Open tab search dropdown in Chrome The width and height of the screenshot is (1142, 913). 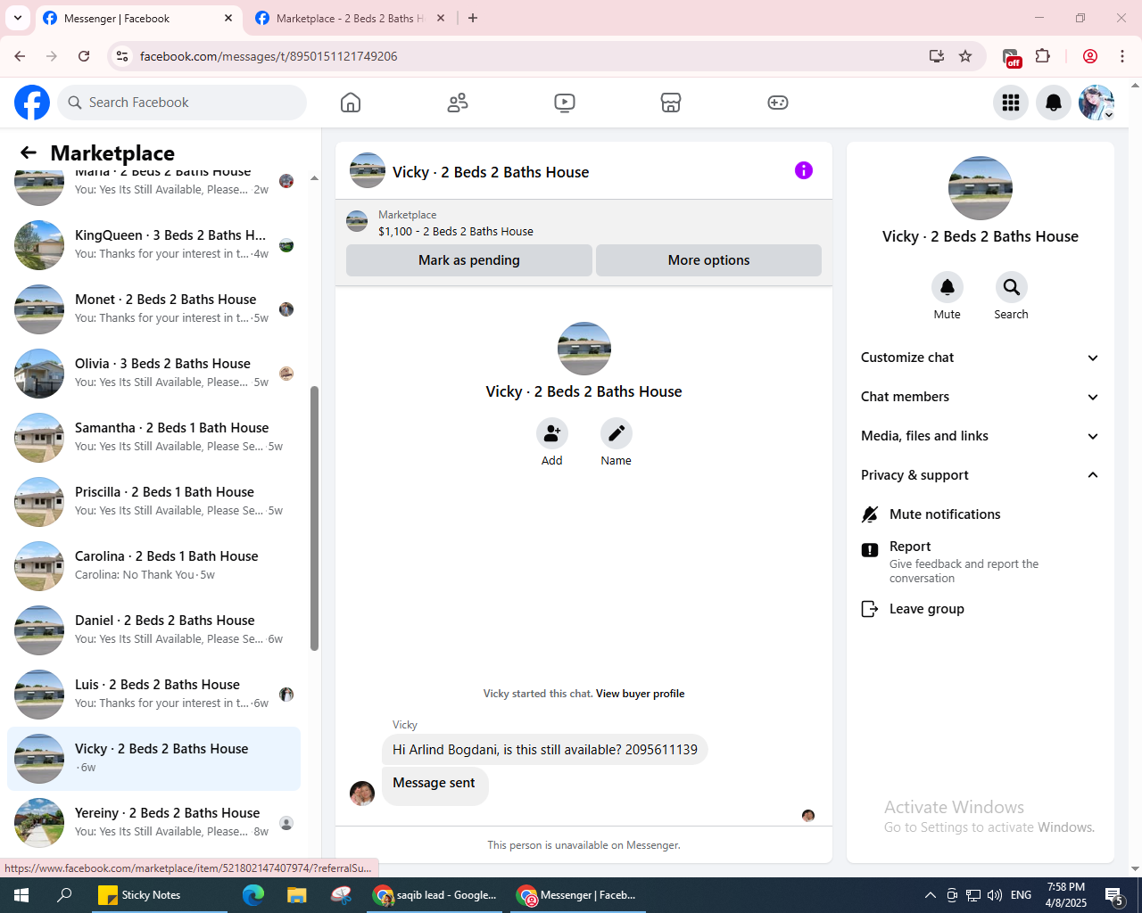(18, 18)
